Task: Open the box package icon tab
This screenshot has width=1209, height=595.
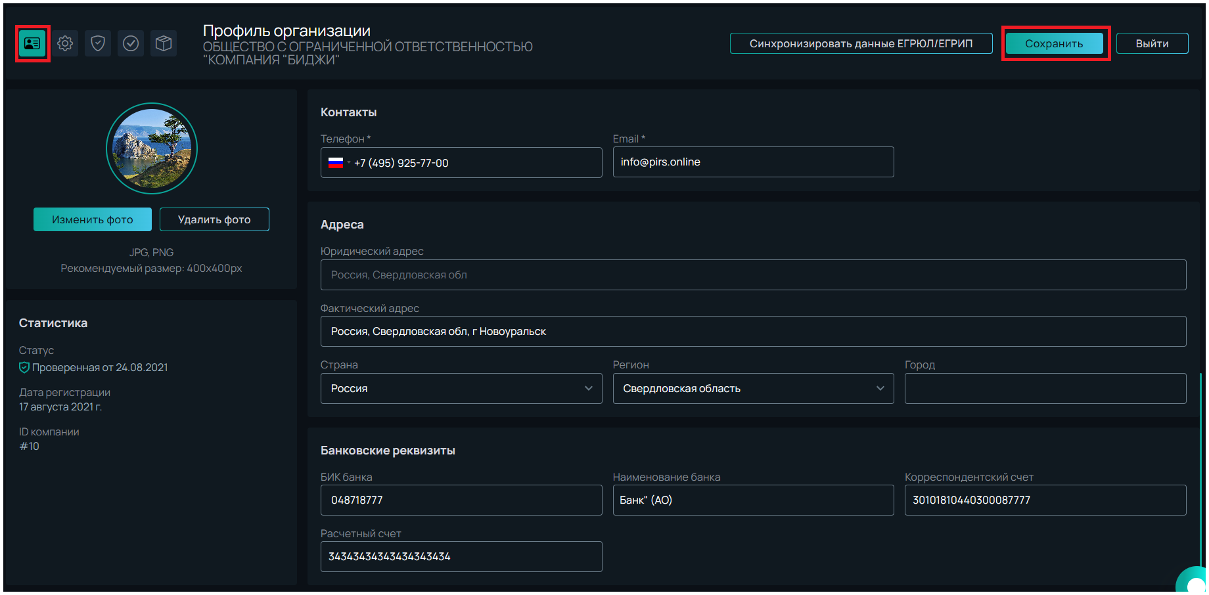Action: point(164,44)
